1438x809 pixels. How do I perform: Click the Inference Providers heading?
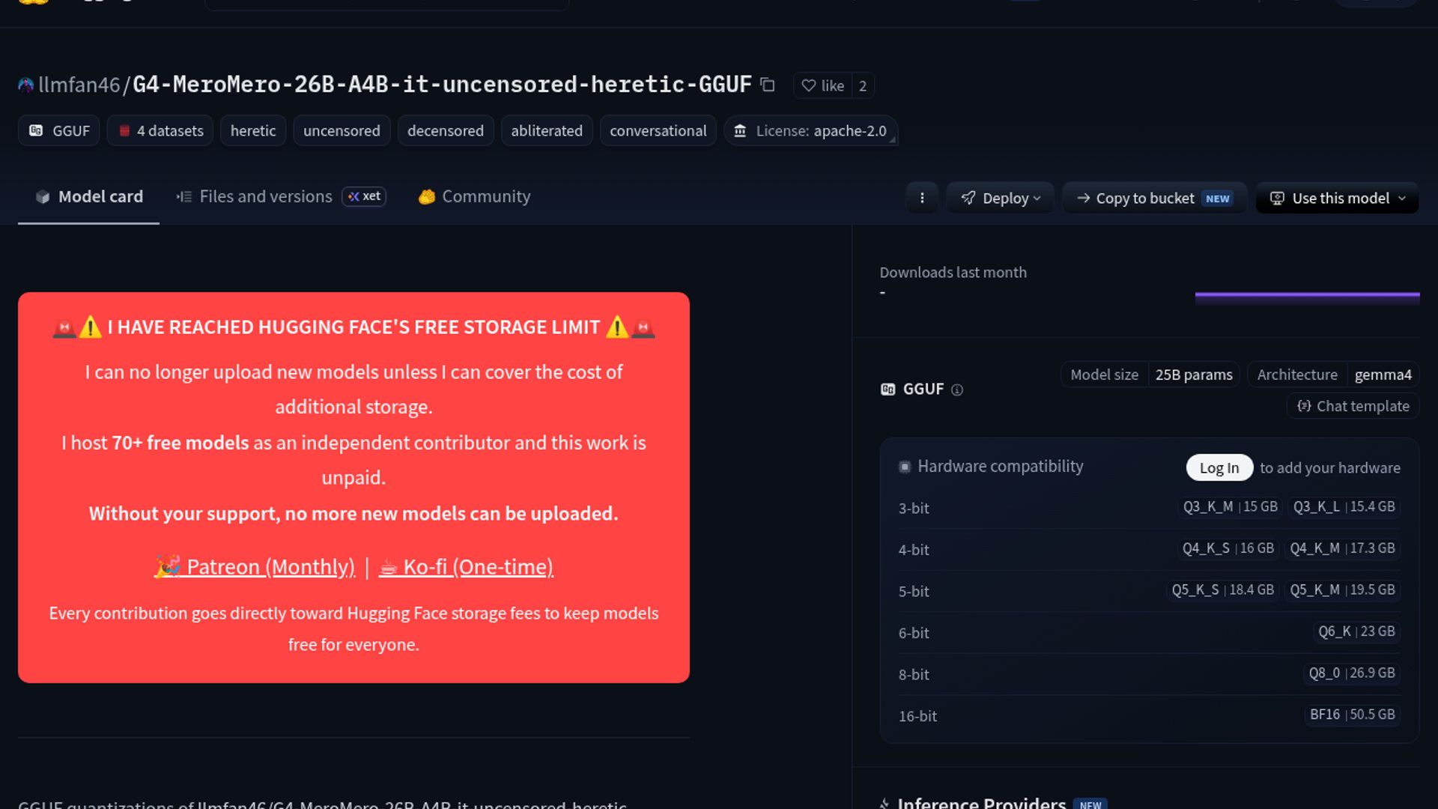[x=981, y=802]
